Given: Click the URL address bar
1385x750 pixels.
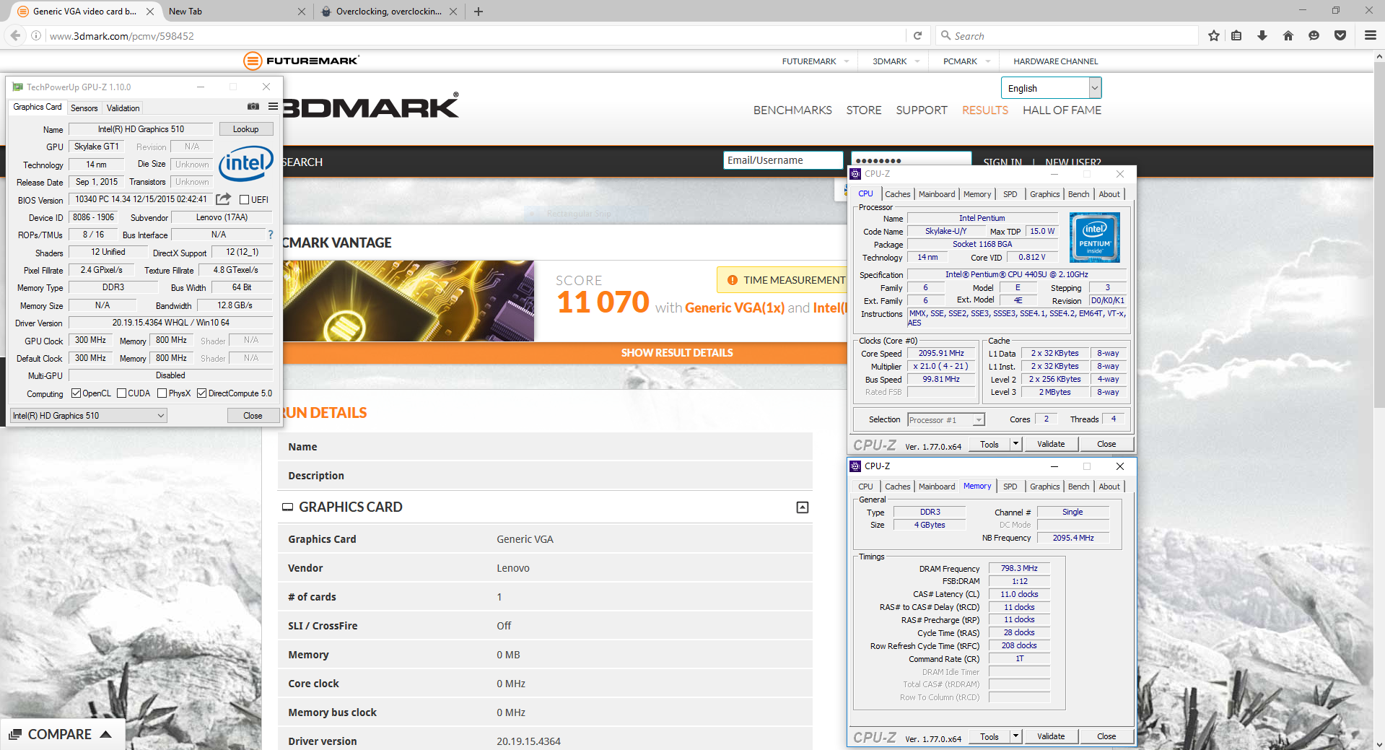Looking at the screenshot, I should pos(476,35).
